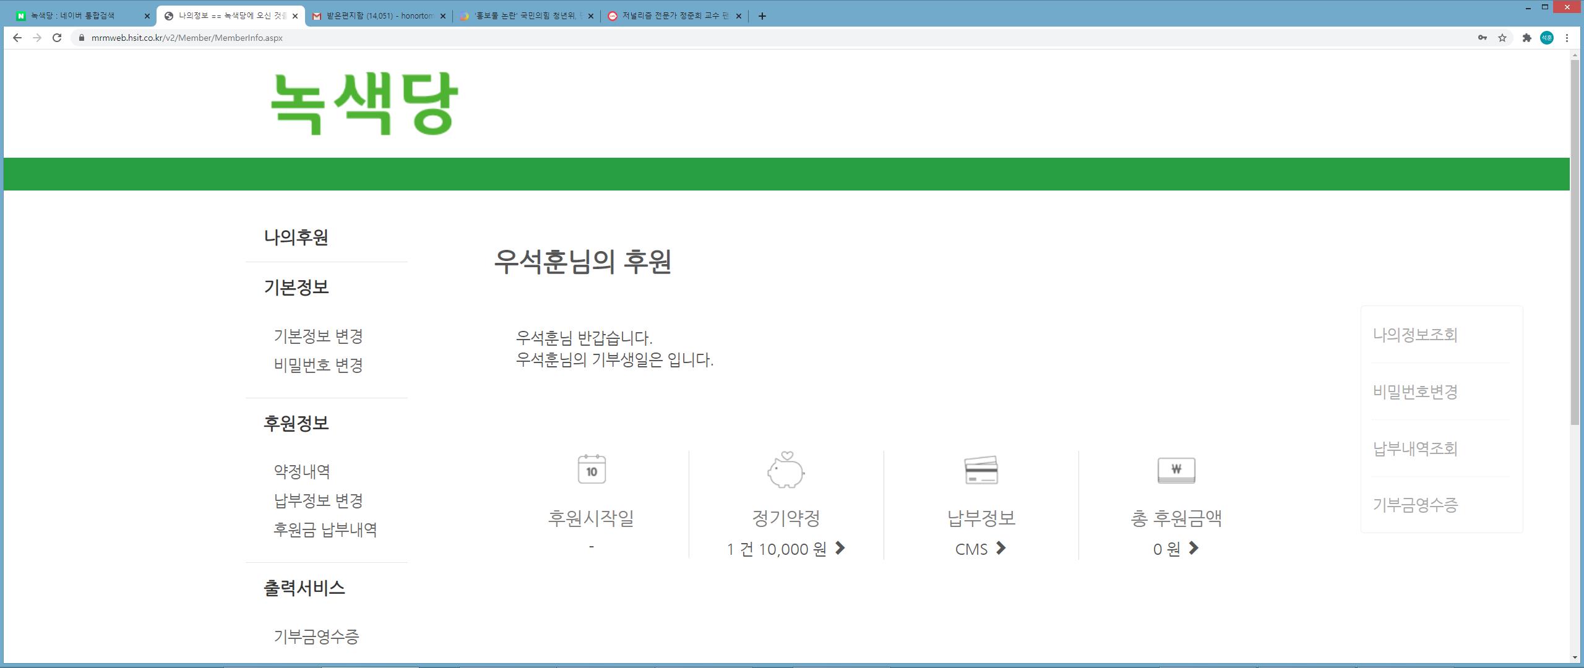Switch to the Gmail 받은편지함 tab
Screen dimensions: 1584x668
(x=379, y=16)
